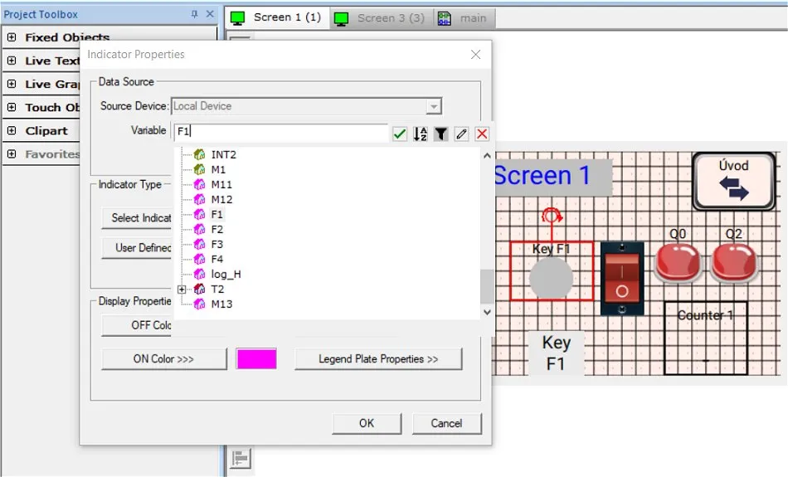Switch to the Screen 3 (3) tab
The image size is (788, 477).
382,17
